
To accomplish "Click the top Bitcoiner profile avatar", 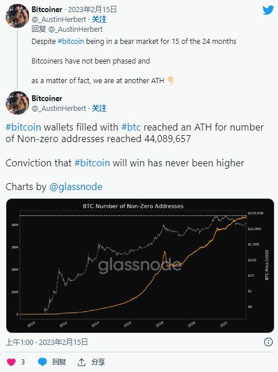I will [17, 16].
